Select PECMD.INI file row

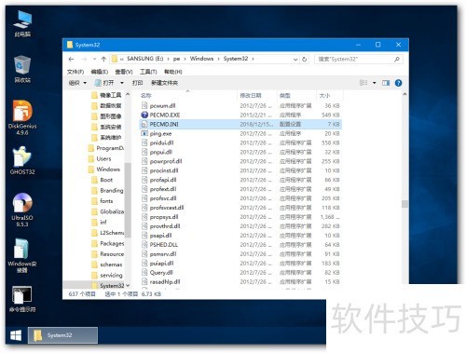(x=240, y=124)
